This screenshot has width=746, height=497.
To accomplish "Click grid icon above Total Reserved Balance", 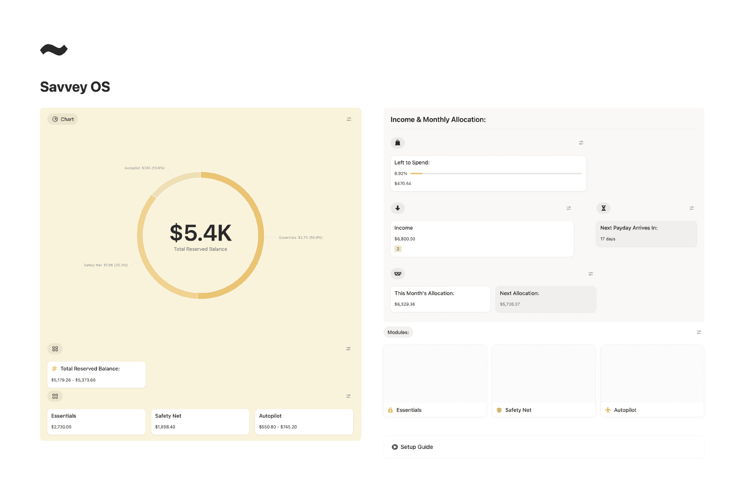I will pos(55,349).
